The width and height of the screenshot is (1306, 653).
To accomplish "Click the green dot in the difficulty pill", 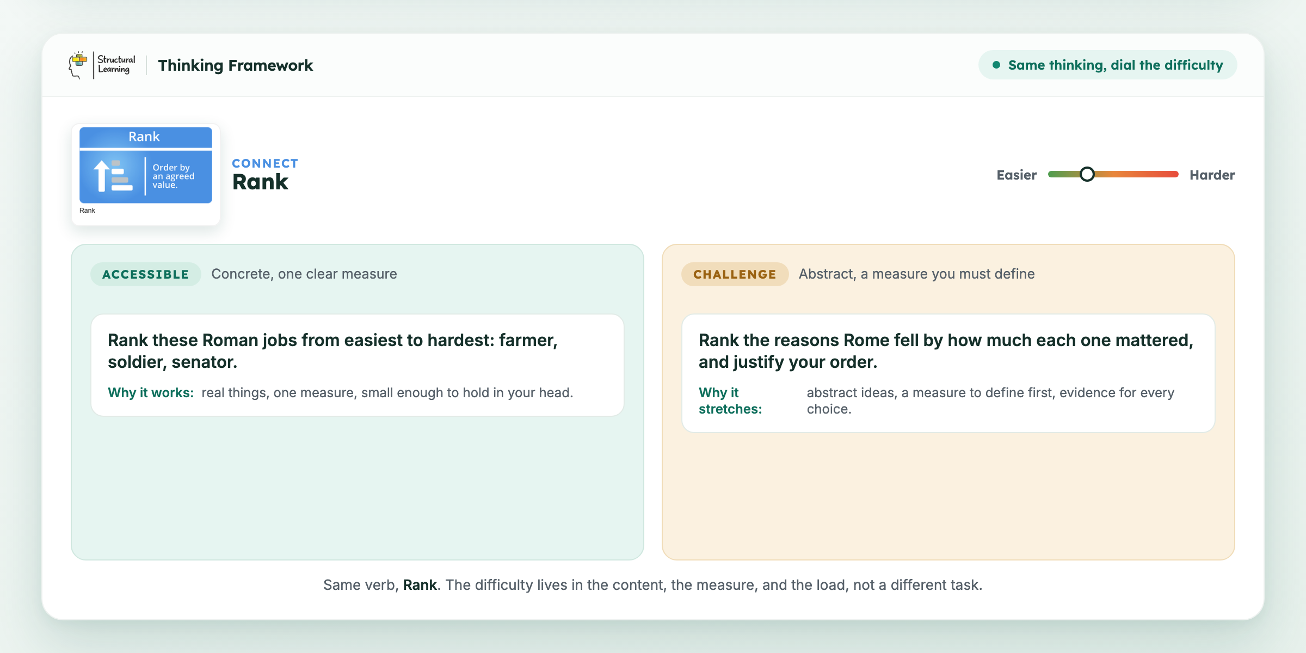I will (996, 65).
